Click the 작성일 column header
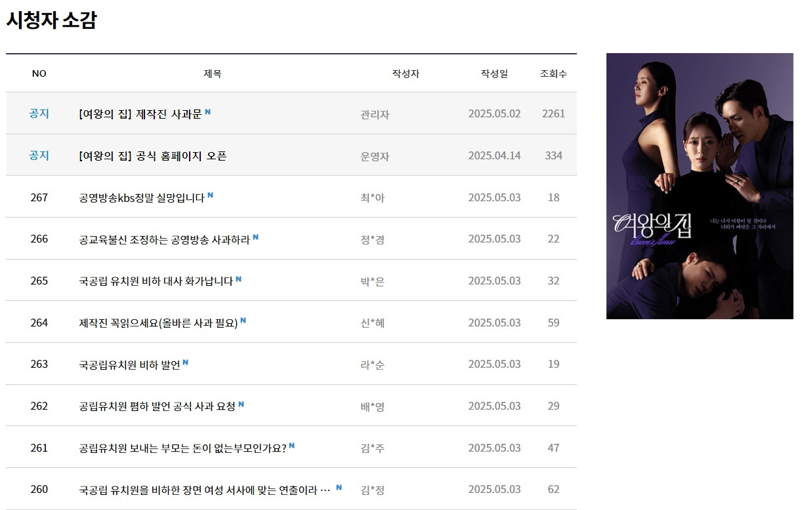 (x=494, y=73)
